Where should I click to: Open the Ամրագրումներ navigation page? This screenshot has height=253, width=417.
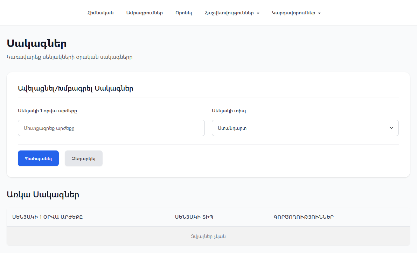coord(144,13)
